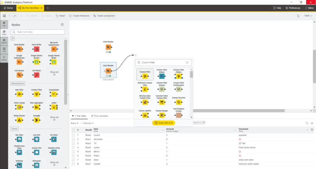Click the Column Splitter node icon
The width and height of the screenshot is (316, 169).
[x=145, y=115]
